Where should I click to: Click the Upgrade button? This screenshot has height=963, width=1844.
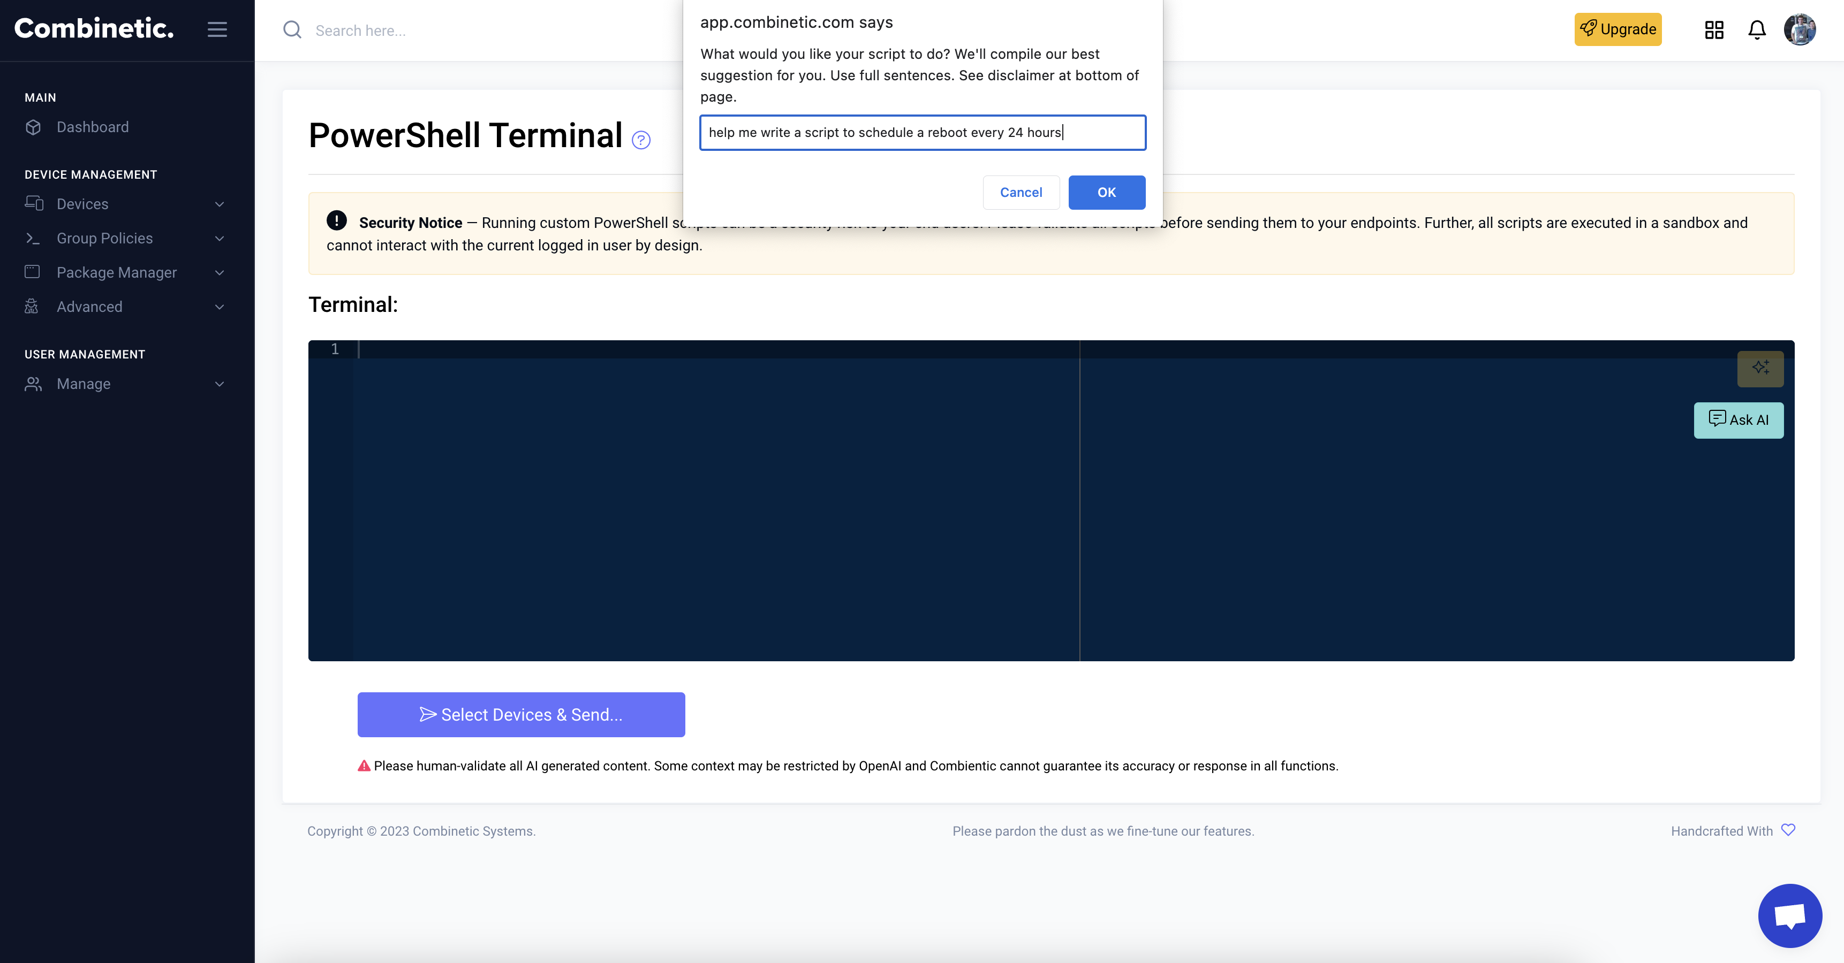click(x=1618, y=29)
